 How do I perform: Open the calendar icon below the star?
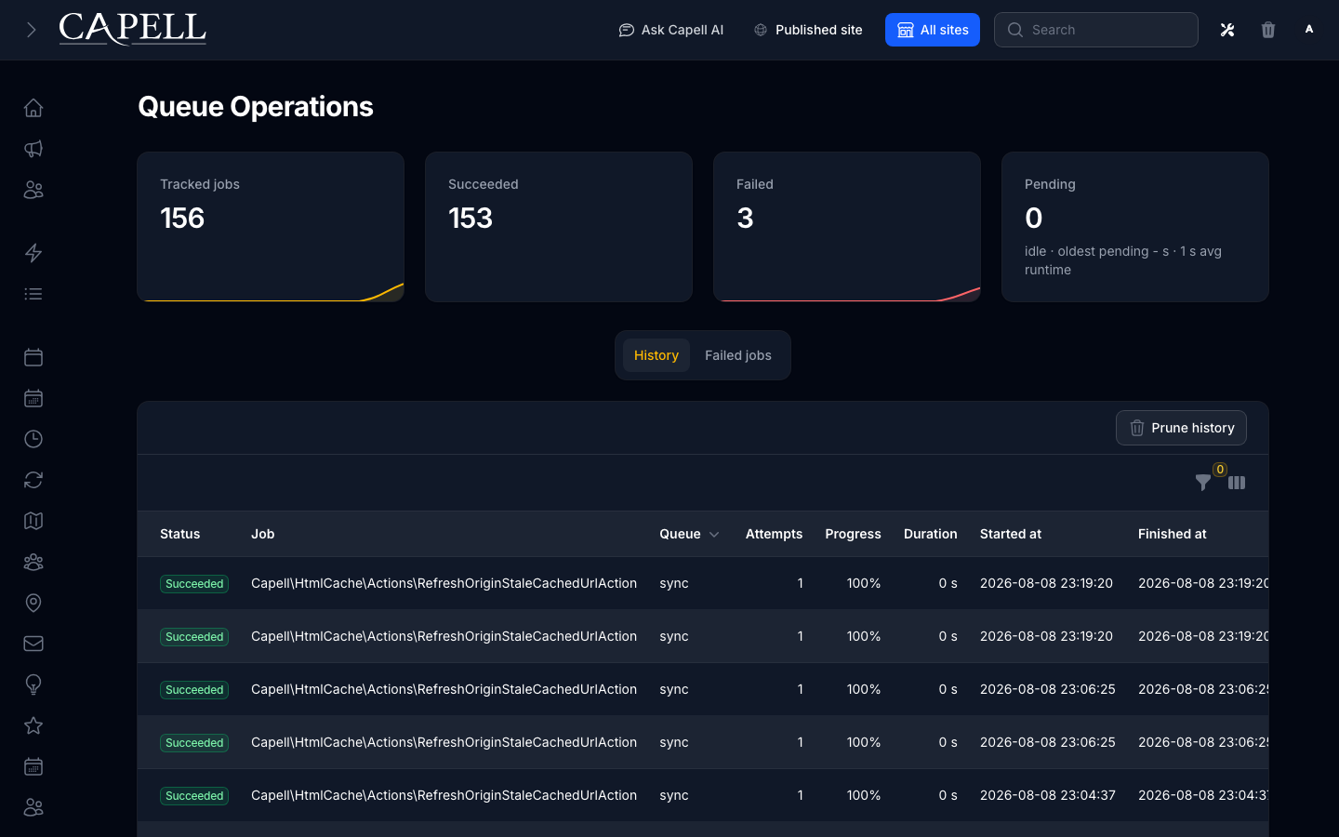(x=33, y=766)
